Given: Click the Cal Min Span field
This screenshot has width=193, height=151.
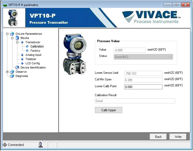Looking at the screenshot, I should coord(143,80).
